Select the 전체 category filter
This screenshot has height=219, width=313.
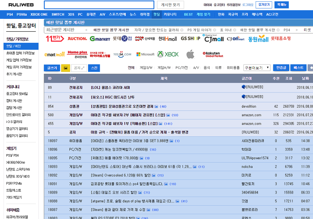point(131,68)
